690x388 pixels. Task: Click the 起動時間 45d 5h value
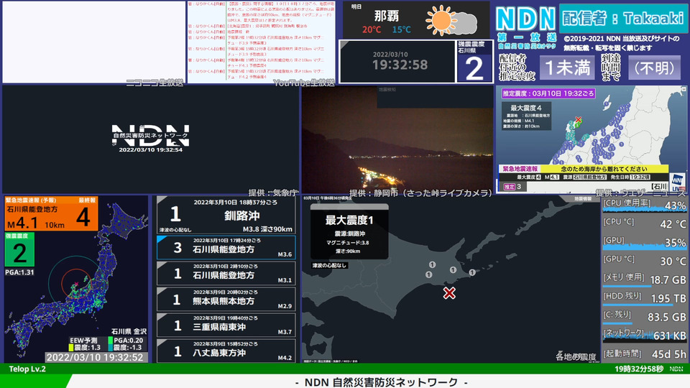tap(669, 354)
